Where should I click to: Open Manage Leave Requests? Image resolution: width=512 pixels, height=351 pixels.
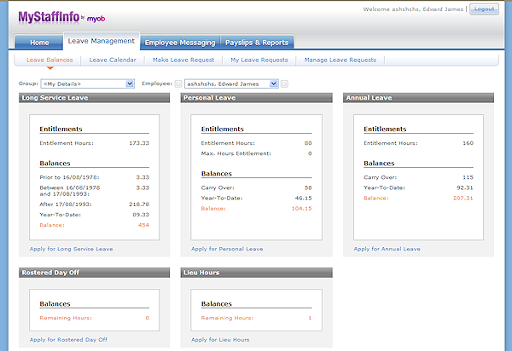pyautogui.click(x=340, y=60)
